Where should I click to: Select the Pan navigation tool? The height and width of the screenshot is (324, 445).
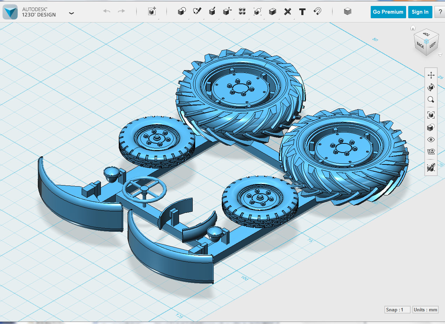tap(431, 75)
